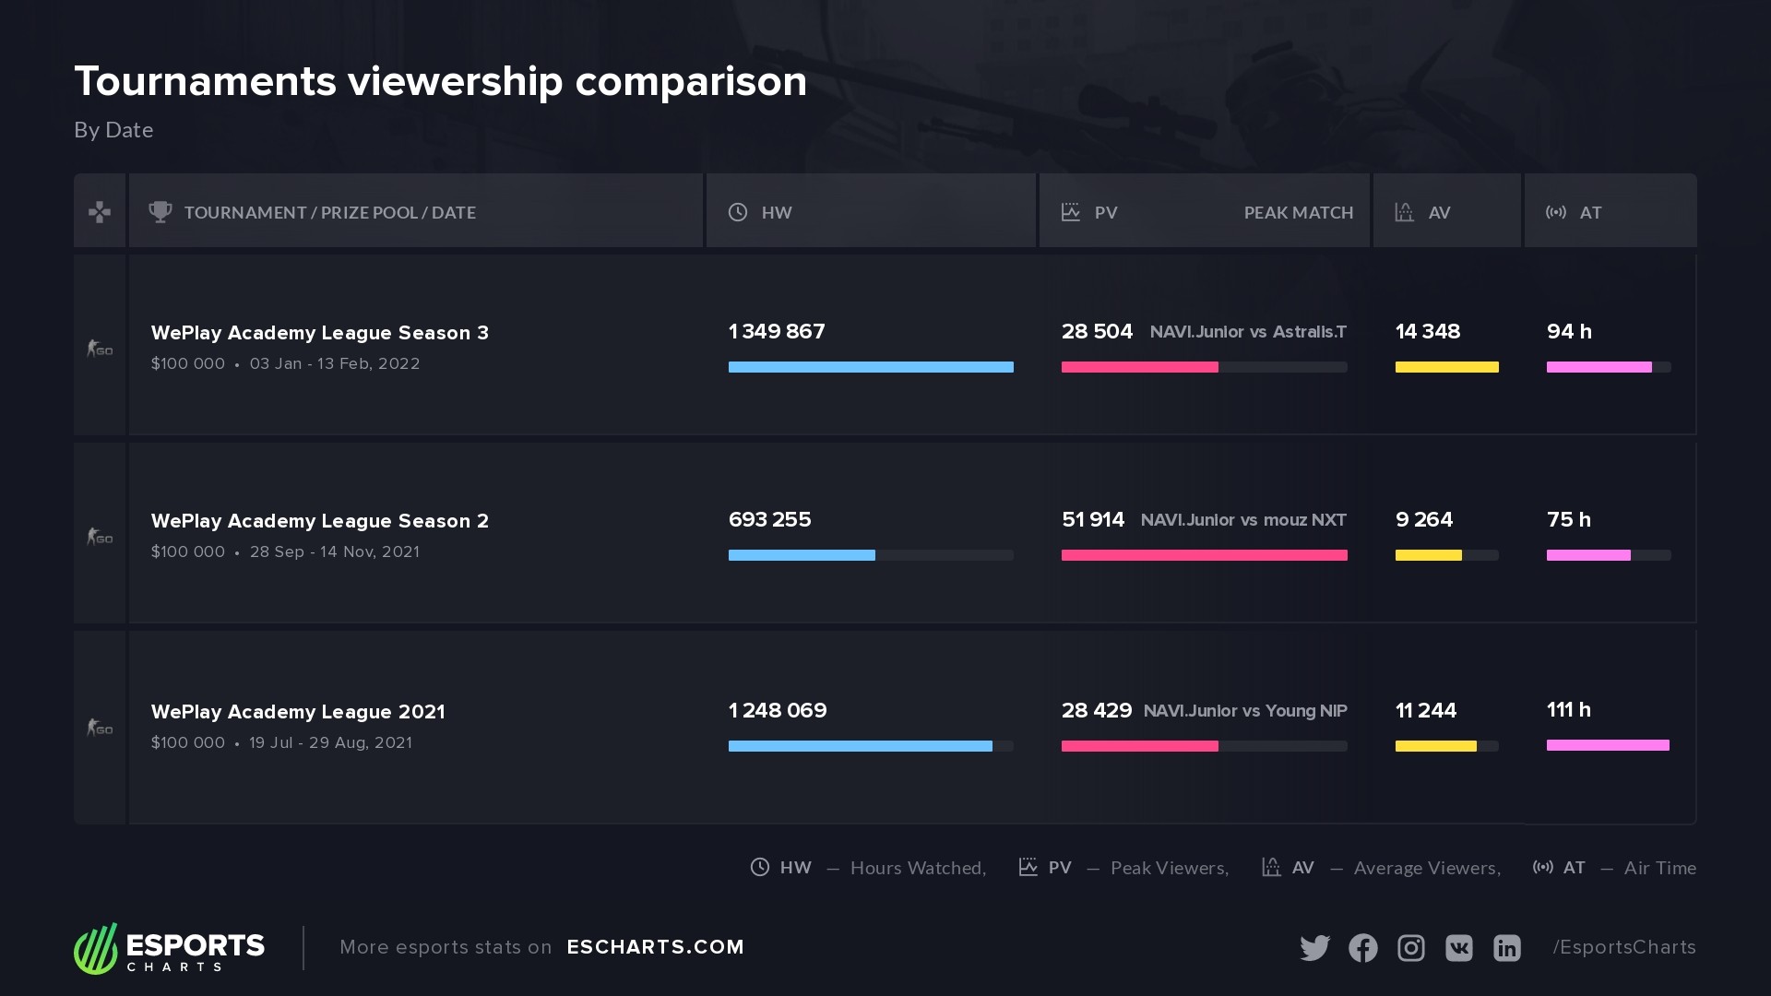Click the CS:GO icon for Season 2 row
The height and width of the screenshot is (996, 1771).
tap(100, 537)
